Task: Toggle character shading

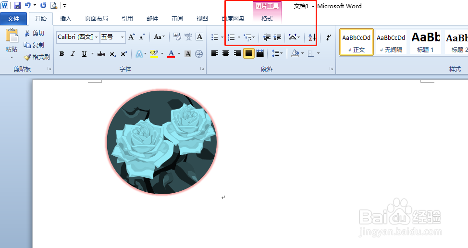Action: pos(188,54)
